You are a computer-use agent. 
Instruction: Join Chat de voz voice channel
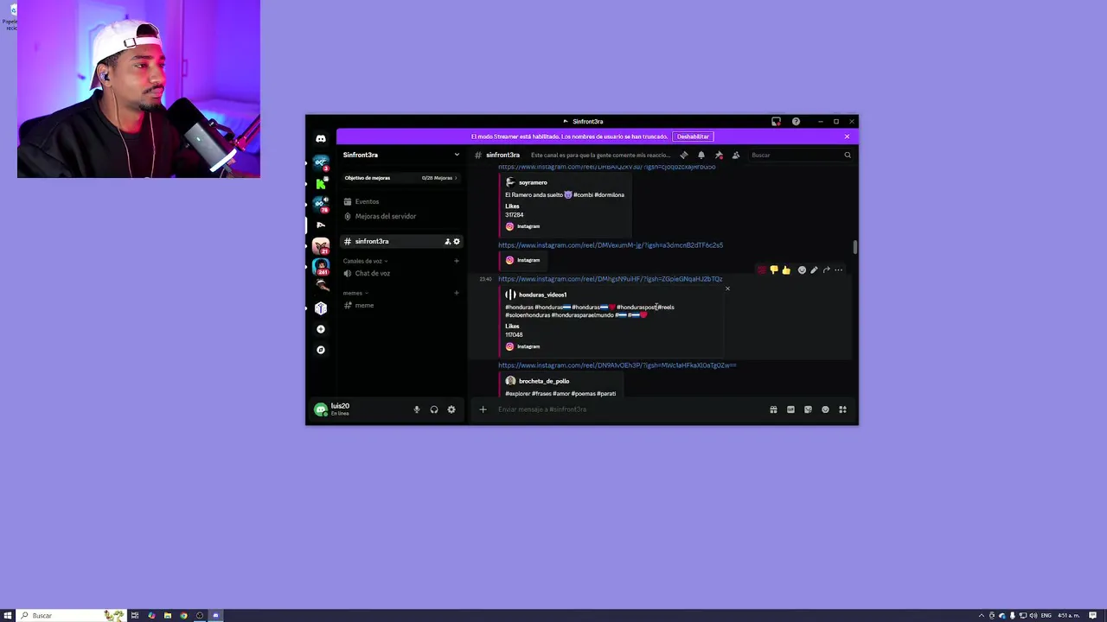pyautogui.click(x=401, y=274)
